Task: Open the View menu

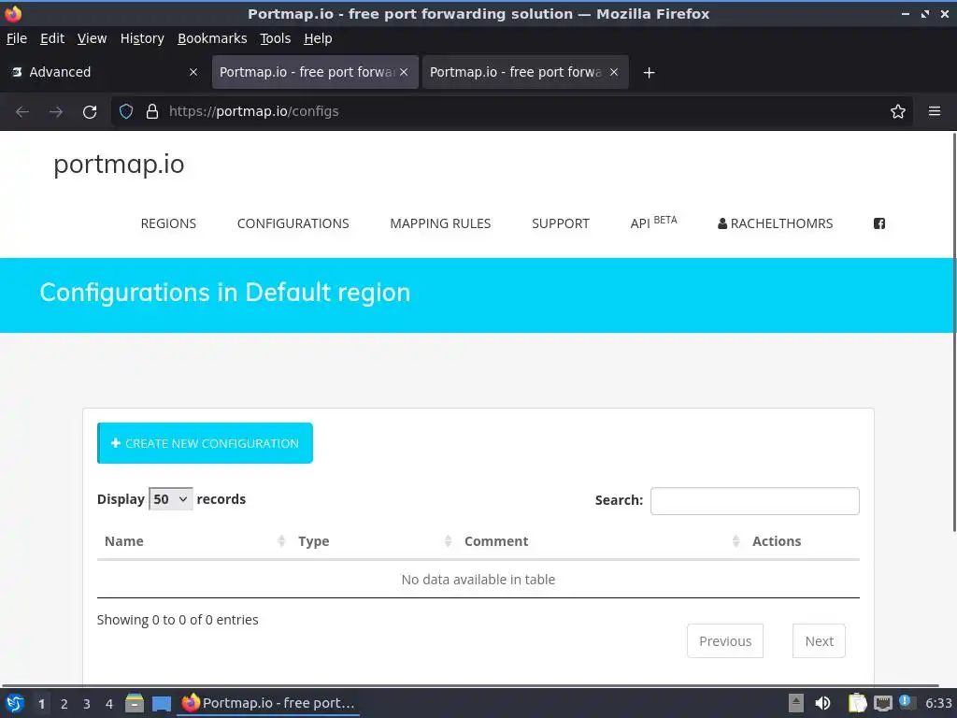Action: click(92, 38)
